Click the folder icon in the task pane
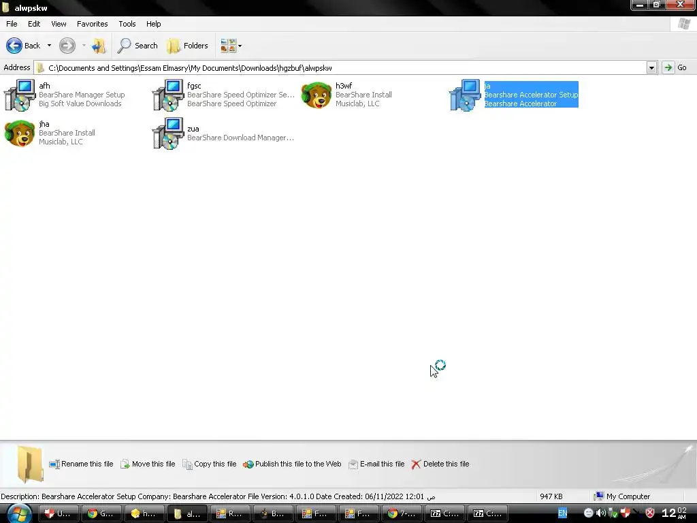 [x=30, y=464]
